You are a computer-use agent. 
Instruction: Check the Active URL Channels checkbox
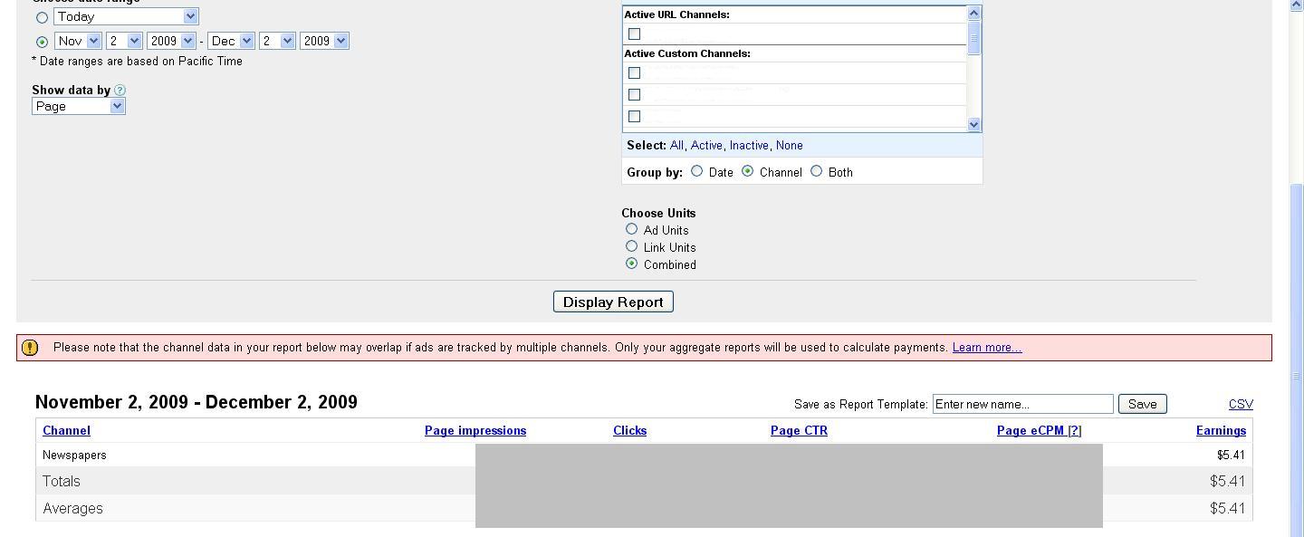click(634, 34)
